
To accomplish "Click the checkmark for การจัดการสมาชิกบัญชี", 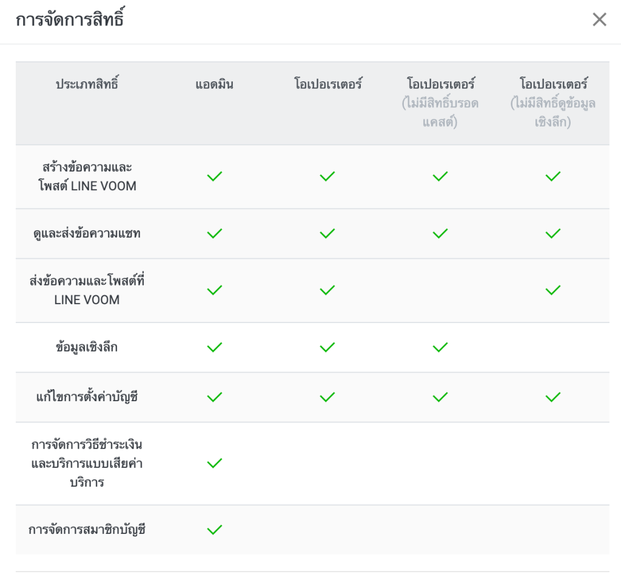I will pyautogui.click(x=214, y=528).
